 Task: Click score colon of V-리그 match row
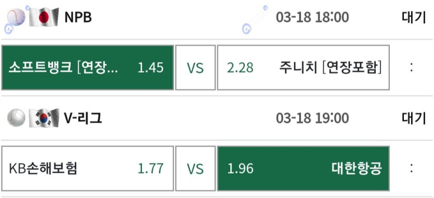(412, 168)
